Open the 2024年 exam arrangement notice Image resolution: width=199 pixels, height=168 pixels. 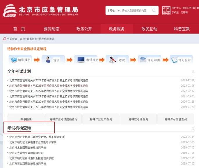pos(49,80)
